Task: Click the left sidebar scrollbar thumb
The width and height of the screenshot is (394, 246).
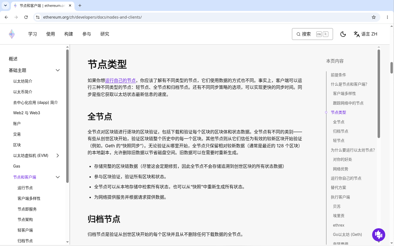Action: 67,116
